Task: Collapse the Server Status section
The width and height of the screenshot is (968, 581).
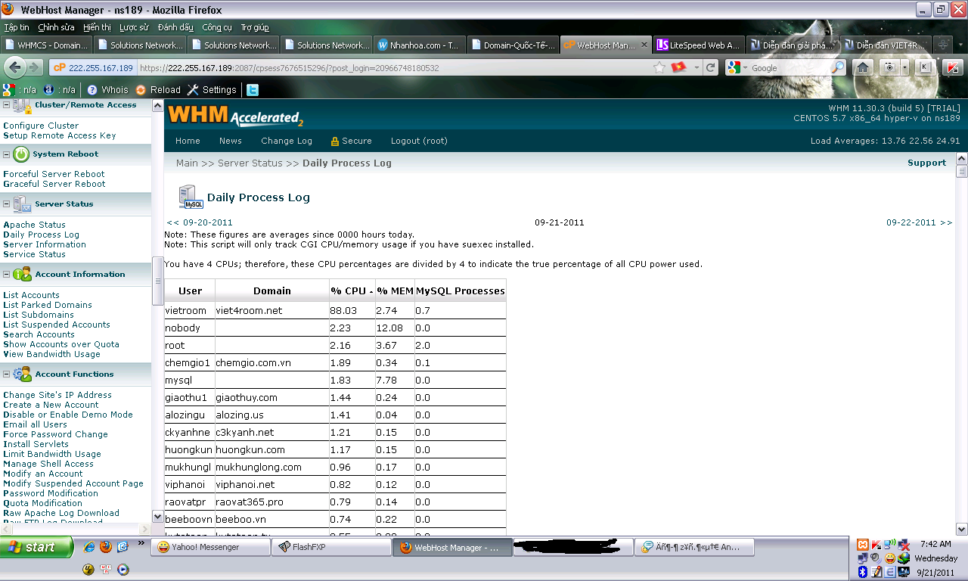Action: [x=7, y=204]
